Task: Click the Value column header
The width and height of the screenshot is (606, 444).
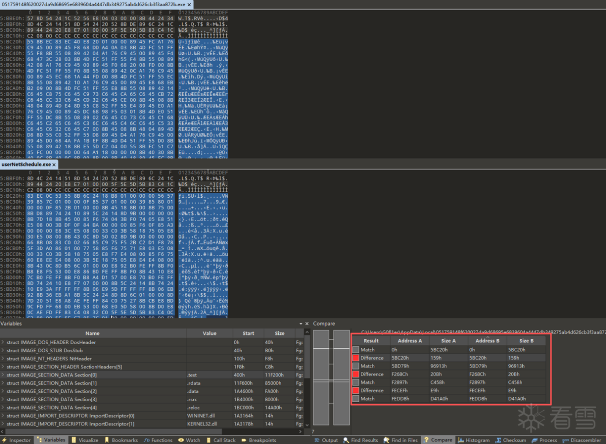Action: pyautogui.click(x=209, y=333)
